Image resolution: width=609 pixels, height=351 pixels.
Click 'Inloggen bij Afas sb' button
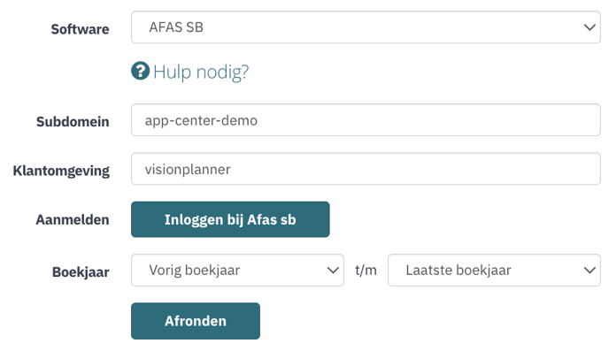[230, 219]
